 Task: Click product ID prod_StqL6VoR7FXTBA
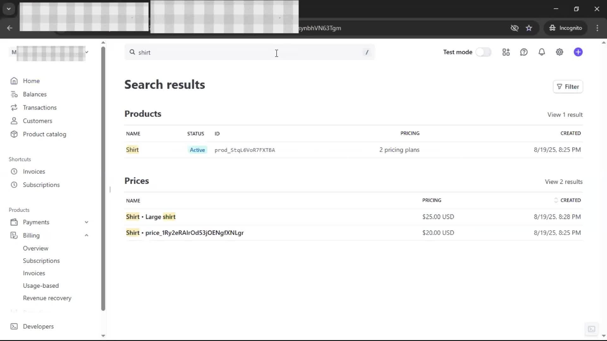tap(245, 150)
